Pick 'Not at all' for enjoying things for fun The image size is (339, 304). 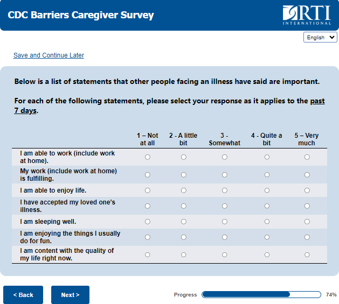point(148,237)
